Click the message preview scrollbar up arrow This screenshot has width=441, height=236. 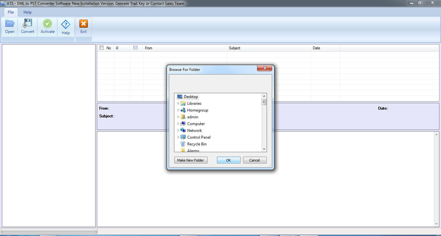437,134
